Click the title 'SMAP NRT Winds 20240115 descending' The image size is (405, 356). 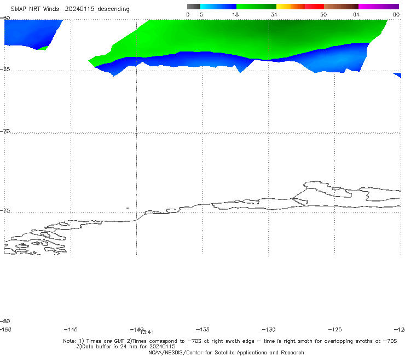click(x=70, y=9)
